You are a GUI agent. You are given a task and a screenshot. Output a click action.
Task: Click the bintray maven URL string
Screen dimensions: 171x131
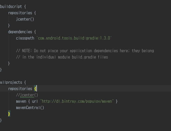[x=77, y=101]
